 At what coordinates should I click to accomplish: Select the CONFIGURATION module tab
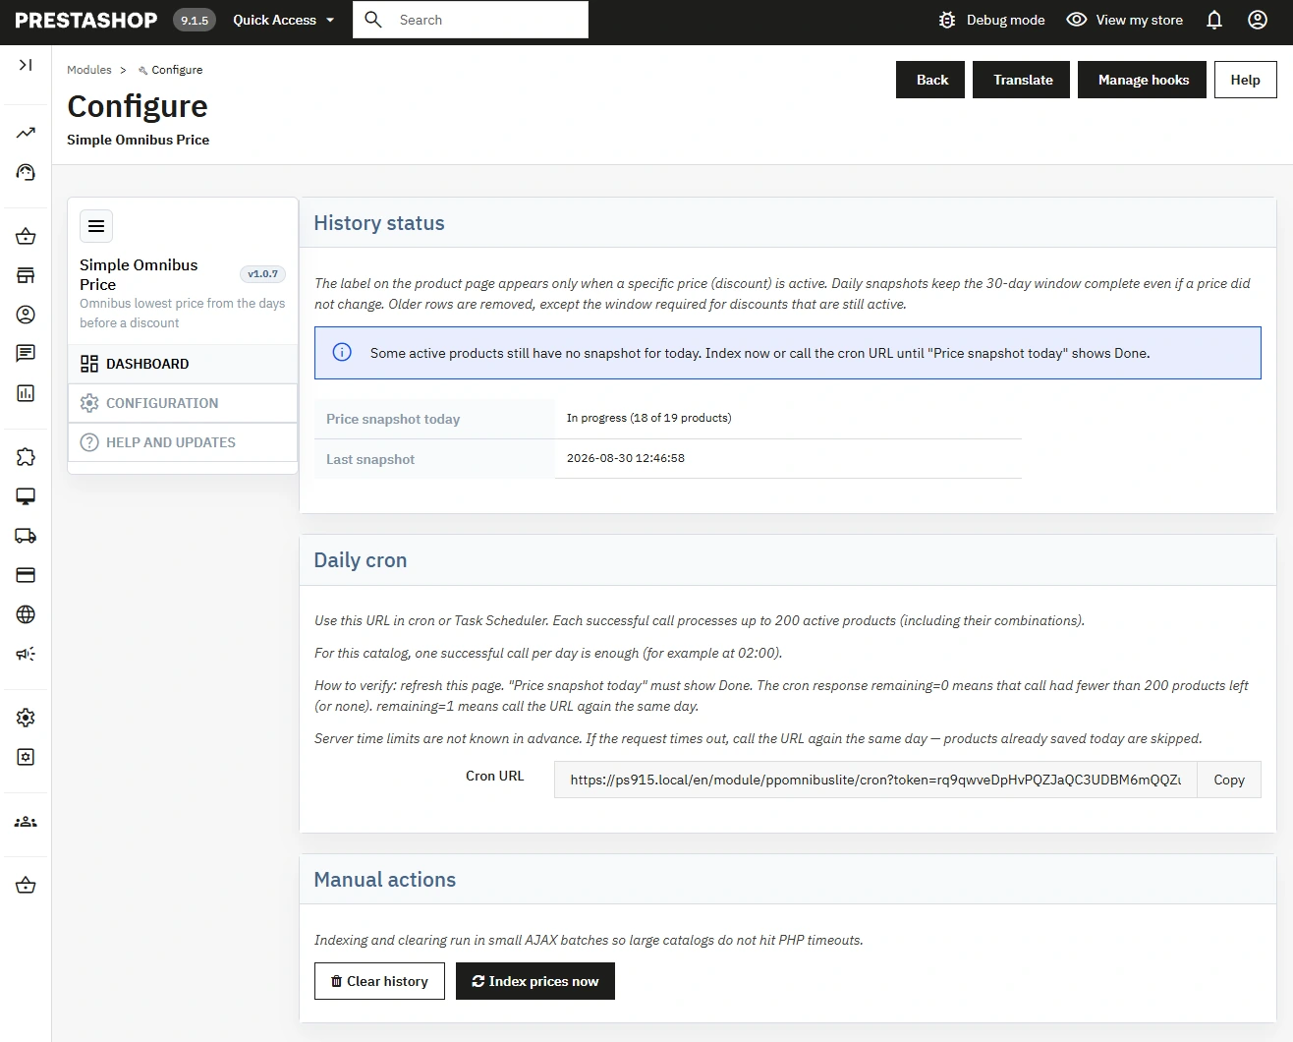183,403
